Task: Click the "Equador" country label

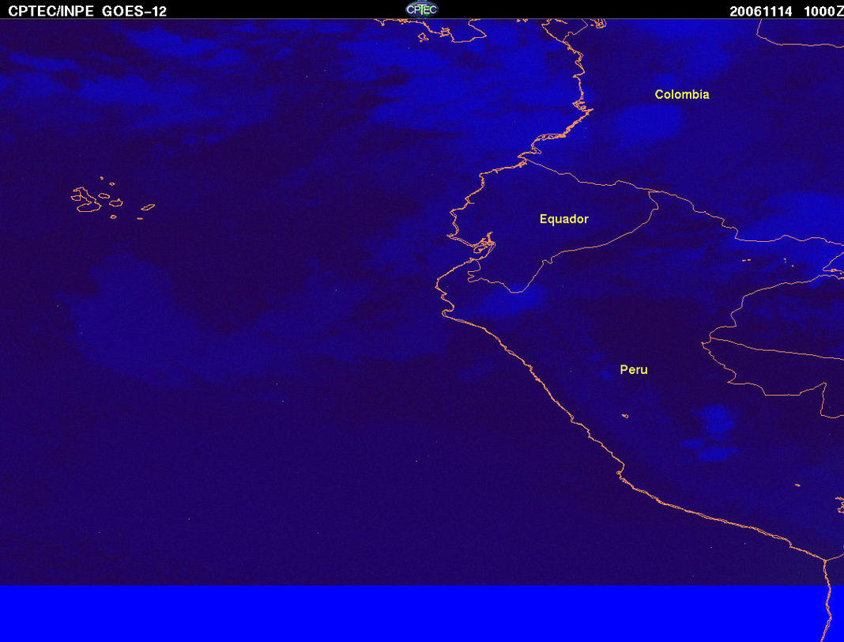Action: click(564, 219)
